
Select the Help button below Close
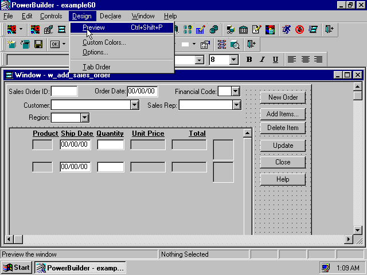click(x=283, y=179)
